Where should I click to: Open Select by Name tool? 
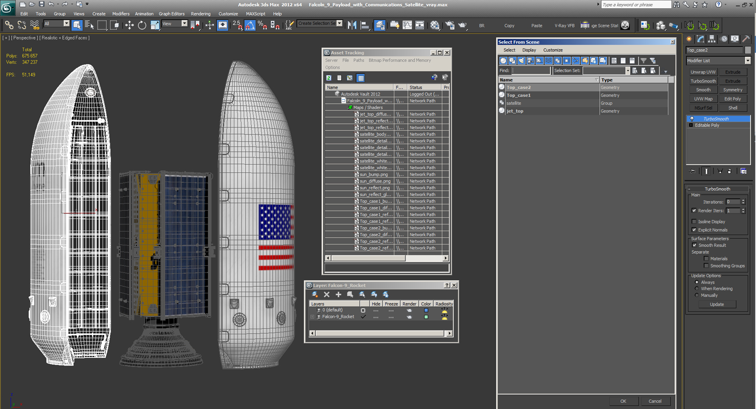point(89,25)
